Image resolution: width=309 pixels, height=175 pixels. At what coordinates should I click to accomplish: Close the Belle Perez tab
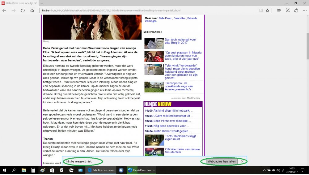click(x=36, y=3)
